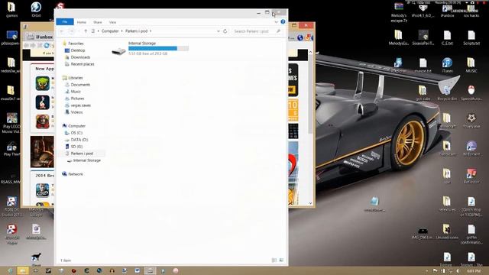The height and width of the screenshot is (275, 489).
Task: Expand the Explorer ribbon chevron
Action: (x=276, y=22)
